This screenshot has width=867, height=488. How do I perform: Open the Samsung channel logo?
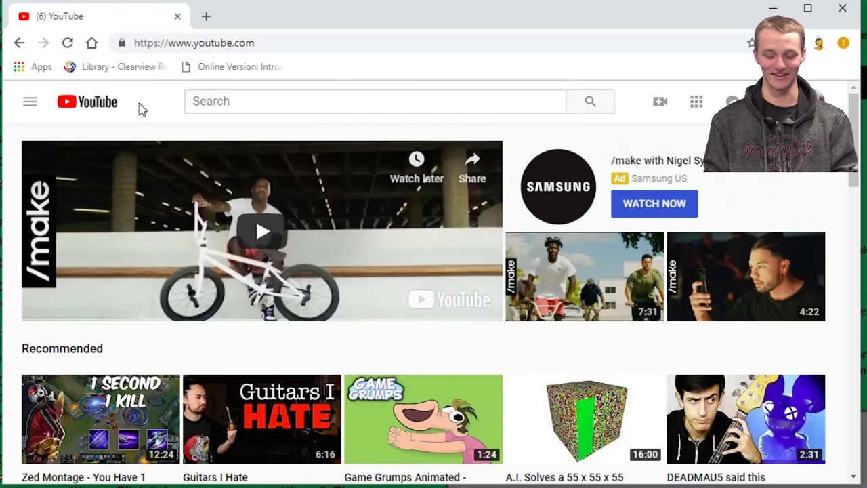[558, 186]
